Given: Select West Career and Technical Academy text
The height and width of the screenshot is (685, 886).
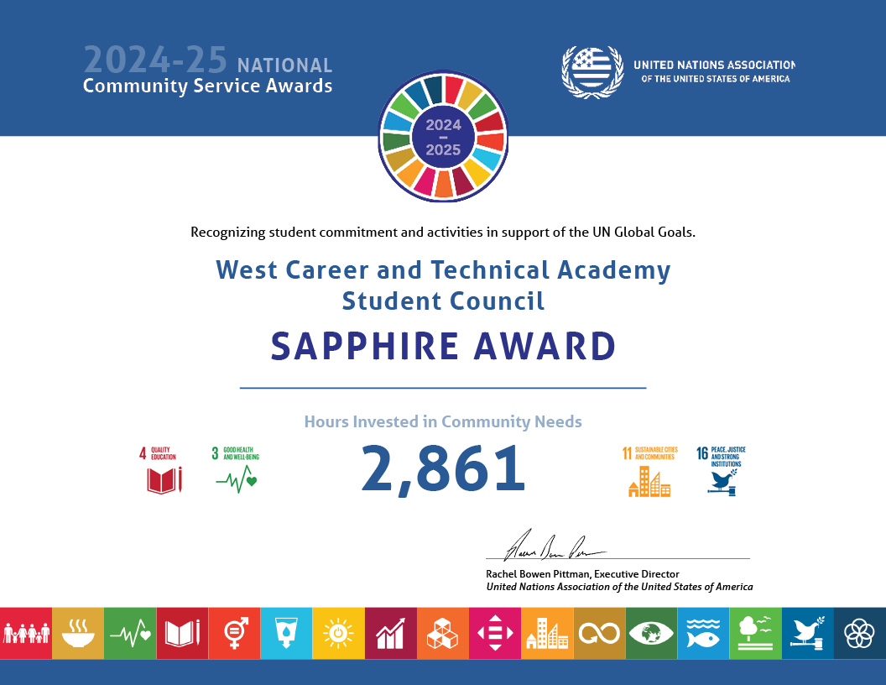Looking at the screenshot, I should point(443,270).
